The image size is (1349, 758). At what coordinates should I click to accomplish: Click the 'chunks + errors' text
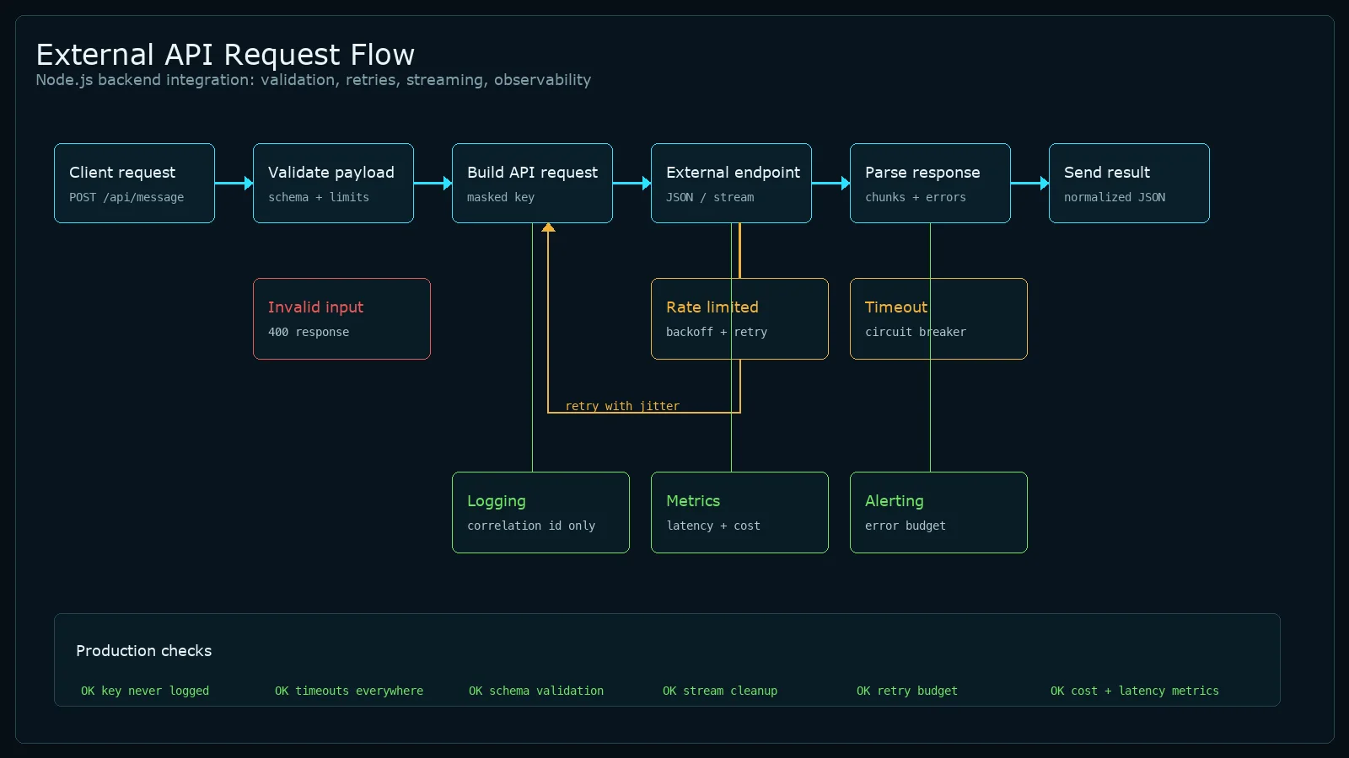click(916, 197)
